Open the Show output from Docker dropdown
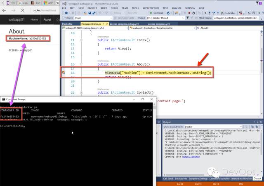This screenshot has height=186, width=264. tap(213, 127)
